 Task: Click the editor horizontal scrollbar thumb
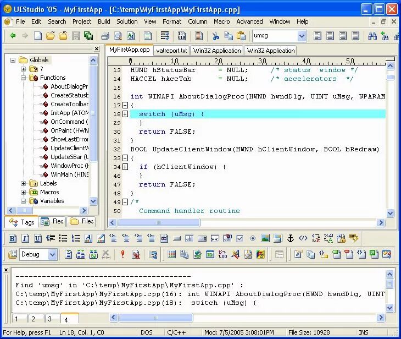(159, 223)
